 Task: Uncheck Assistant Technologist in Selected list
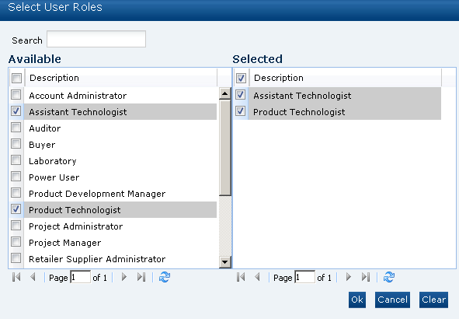[240, 95]
